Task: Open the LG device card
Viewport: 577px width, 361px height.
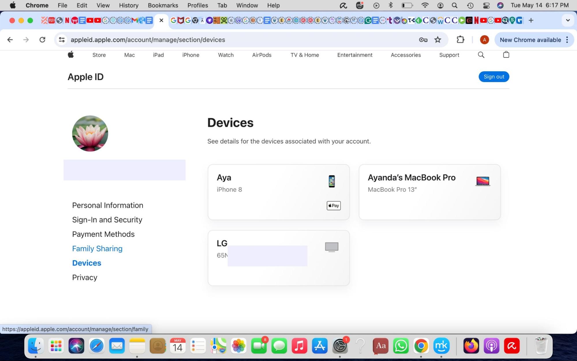Action: (279, 258)
